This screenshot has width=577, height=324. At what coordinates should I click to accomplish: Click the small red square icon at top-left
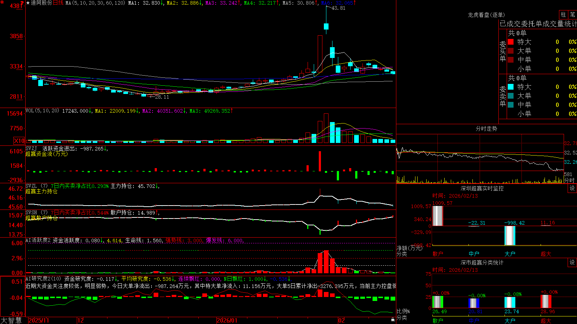tap(2, 2)
